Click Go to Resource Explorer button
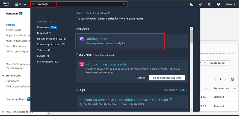 [x=167, y=78]
